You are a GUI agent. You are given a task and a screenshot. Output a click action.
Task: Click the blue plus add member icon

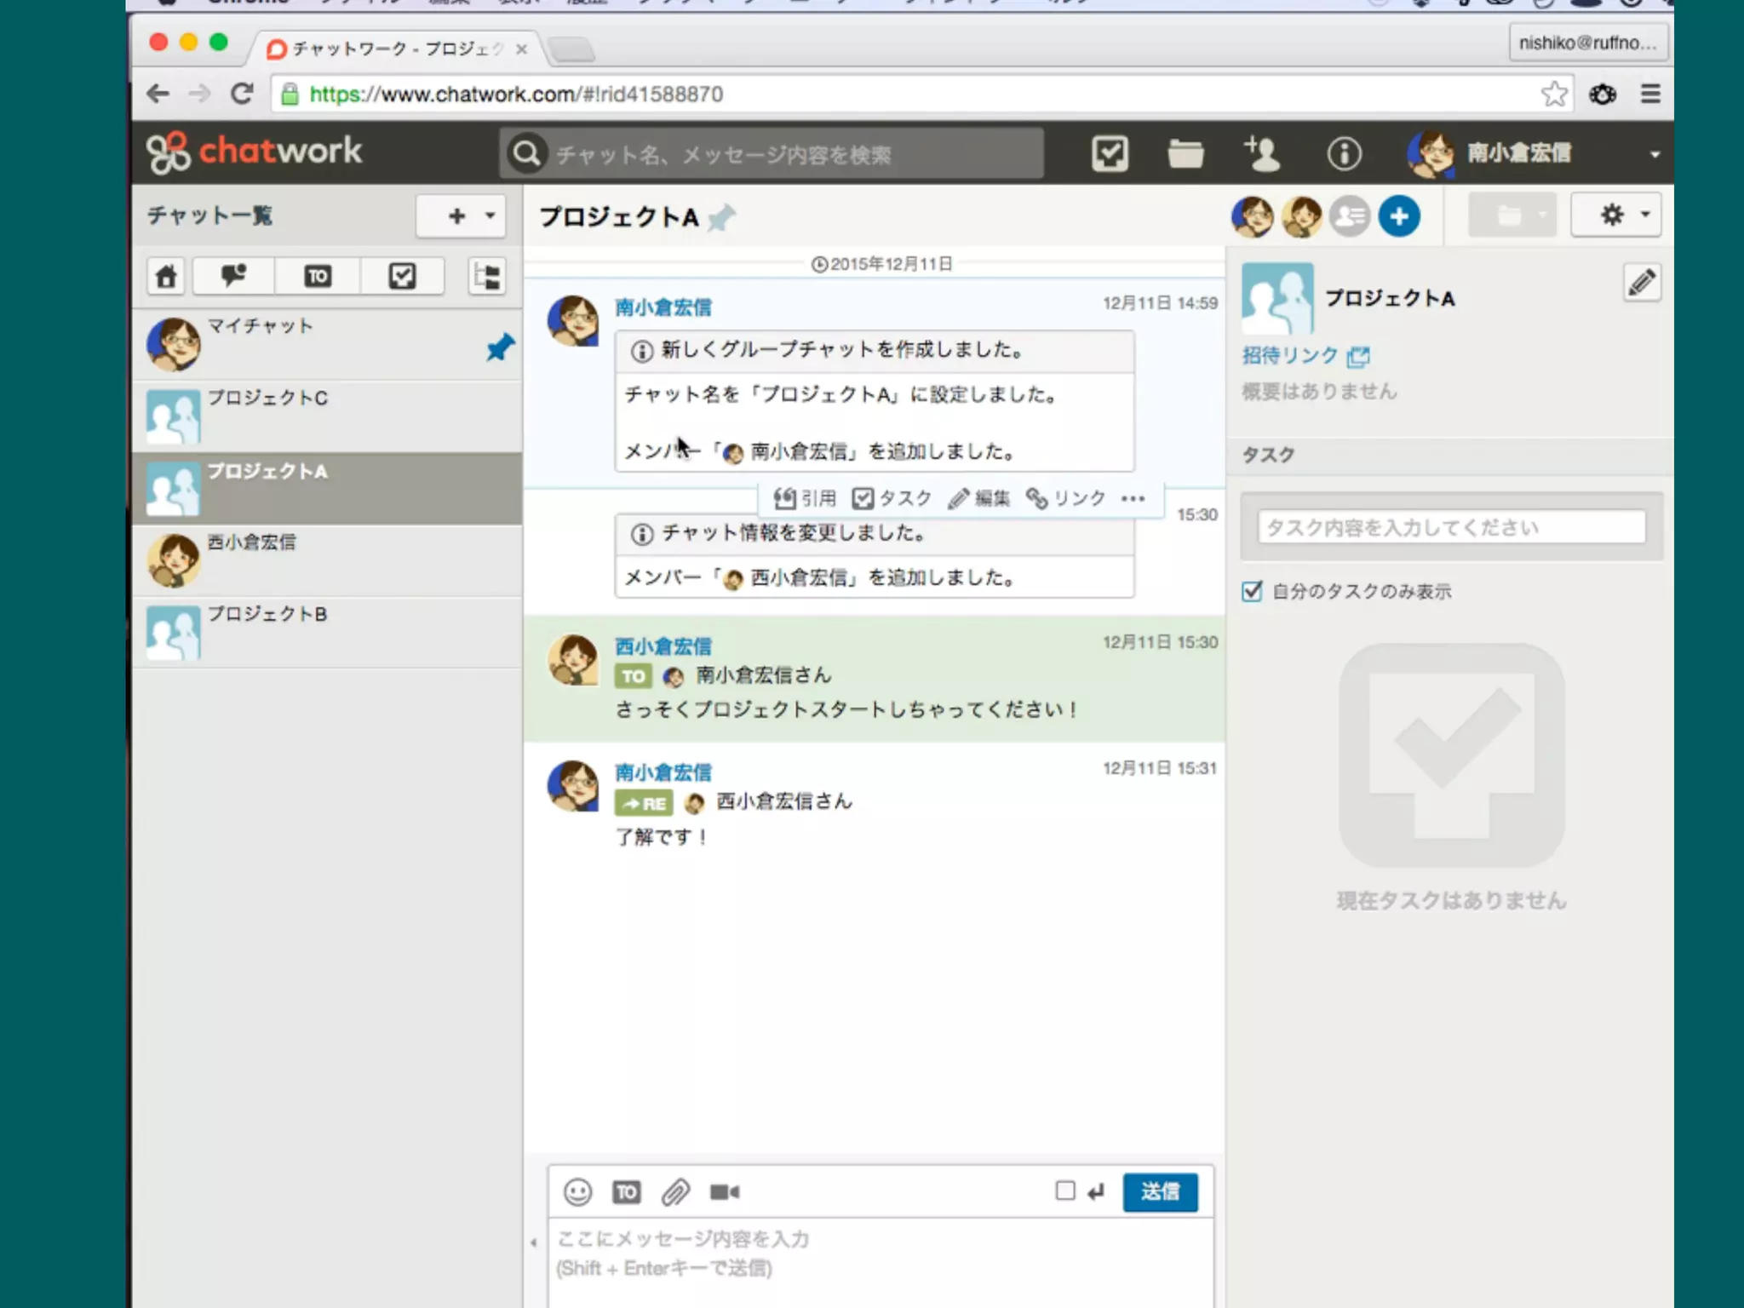(1399, 216)
